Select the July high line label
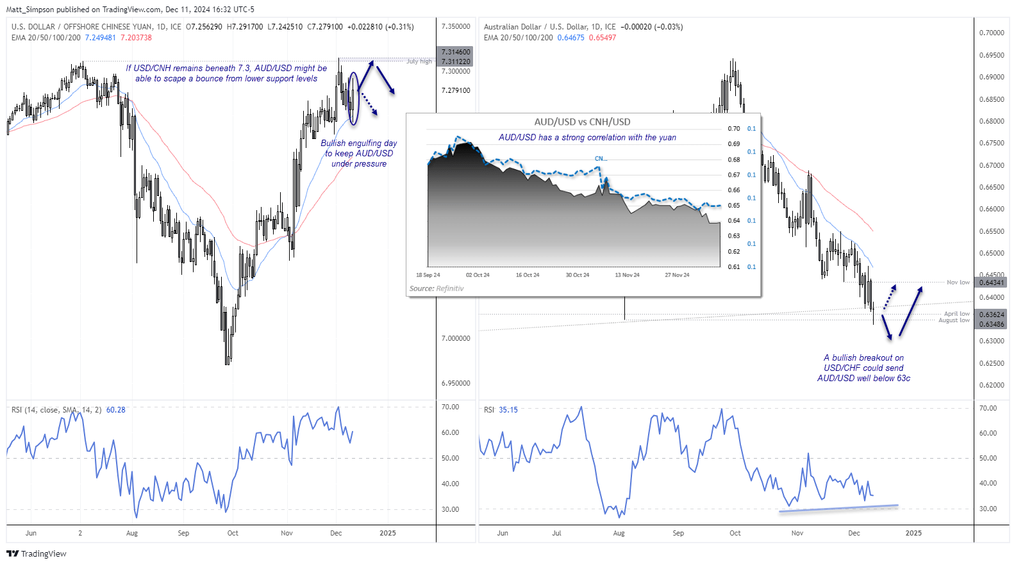The image size is (1016, 565). click(419, 61)
